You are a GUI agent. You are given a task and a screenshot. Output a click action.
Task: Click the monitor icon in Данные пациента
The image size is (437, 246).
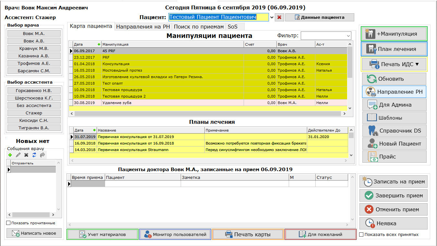tap(297, 17)
